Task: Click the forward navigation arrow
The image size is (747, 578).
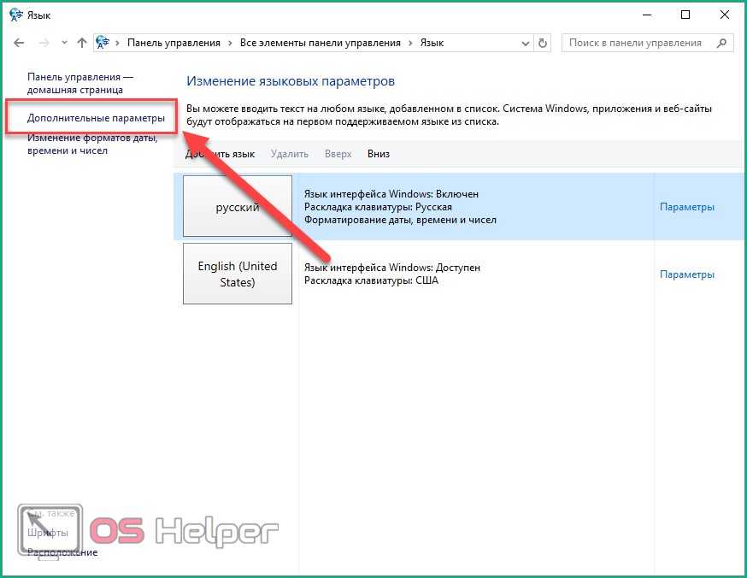Action: 44,43
